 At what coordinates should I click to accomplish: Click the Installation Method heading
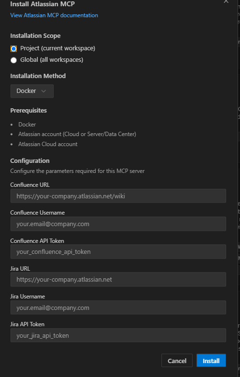[x=38, y=76]
